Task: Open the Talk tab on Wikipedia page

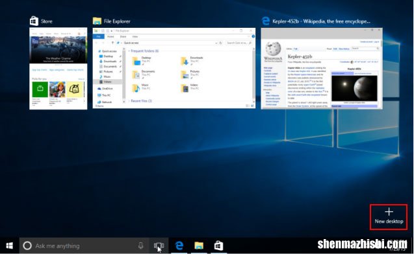Action: pos(296,49)
